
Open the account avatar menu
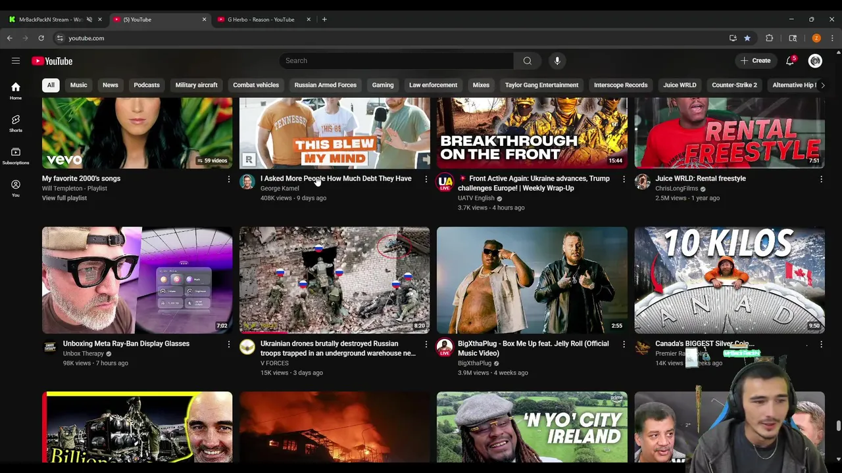point(815,61)
